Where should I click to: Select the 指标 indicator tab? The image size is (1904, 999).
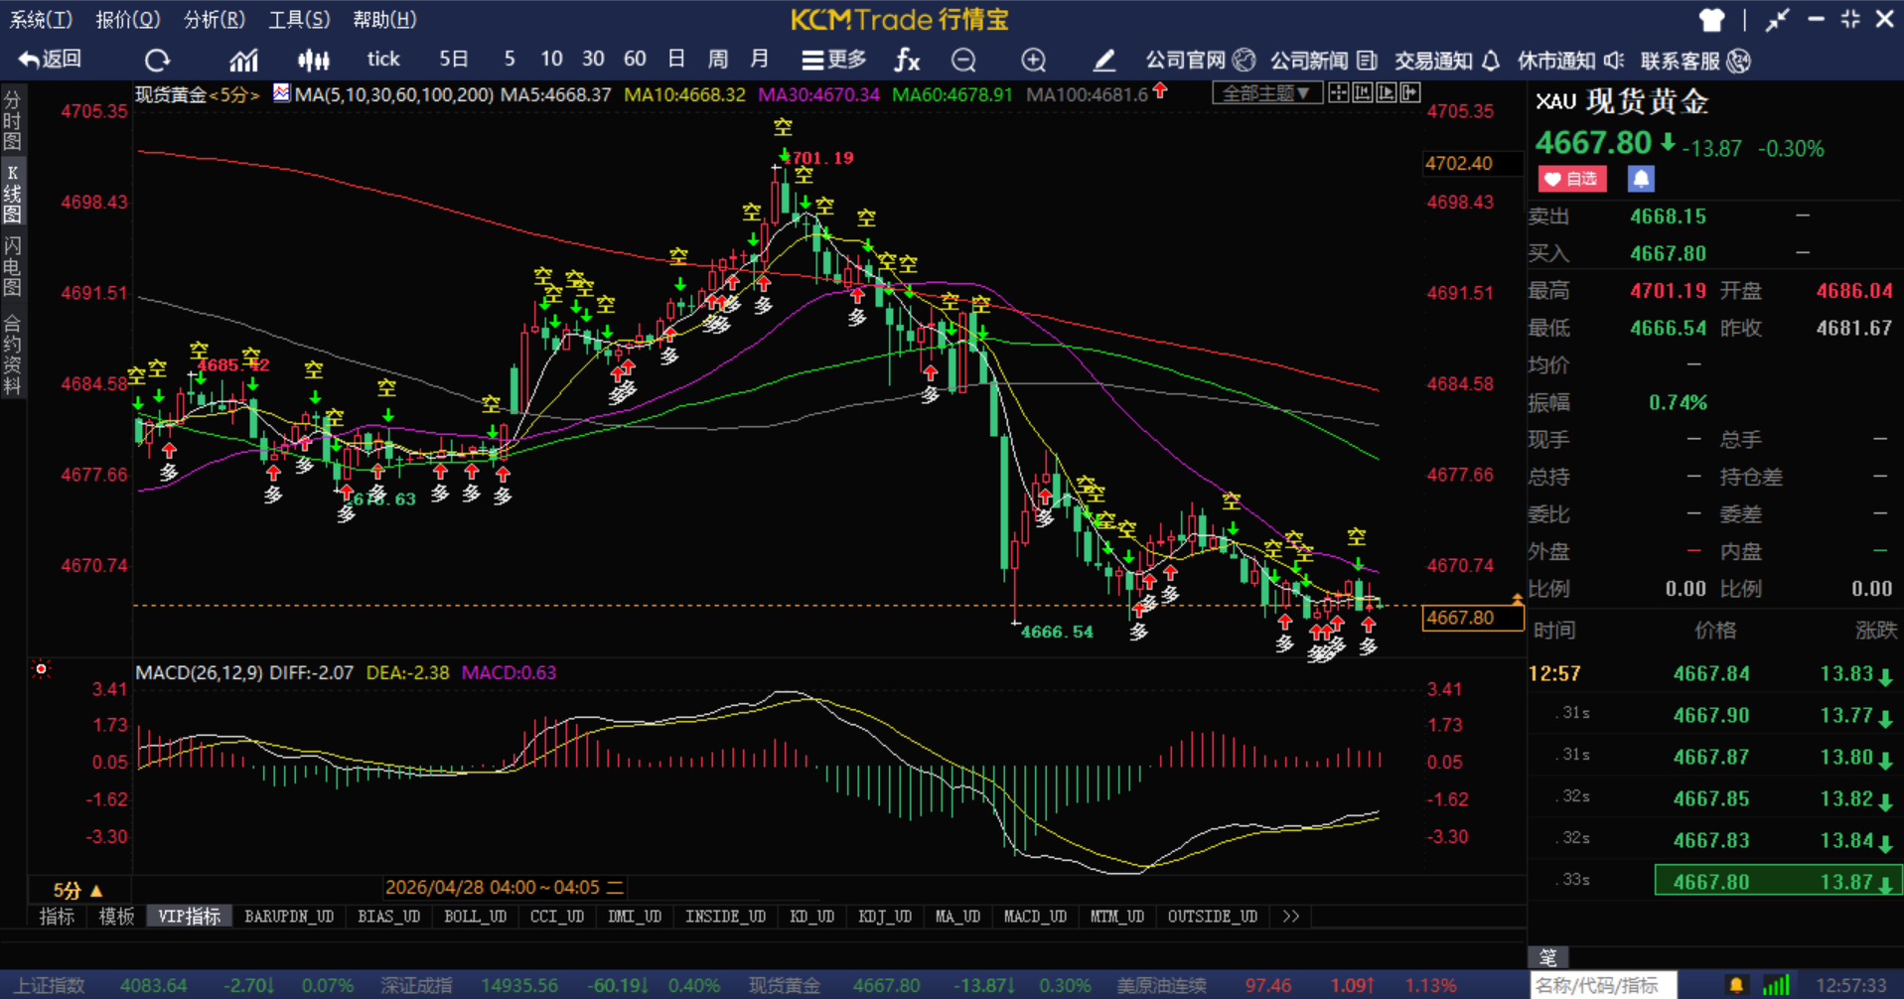(x=57, y=917)
